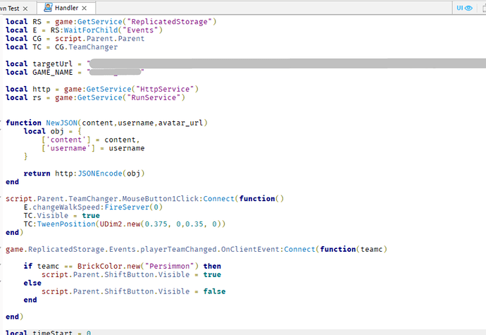Toggle UI visibility with the eye button

(x=464, y=8)
